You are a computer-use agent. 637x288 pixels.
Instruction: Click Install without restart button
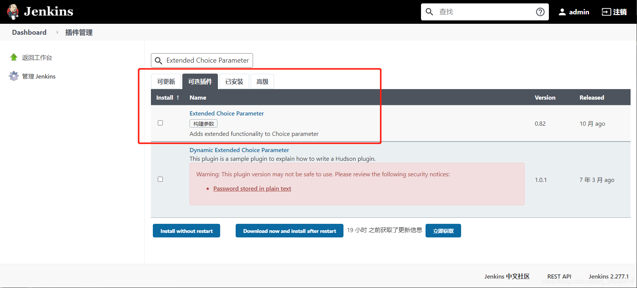pyautogui.click(x=186, y=231)
